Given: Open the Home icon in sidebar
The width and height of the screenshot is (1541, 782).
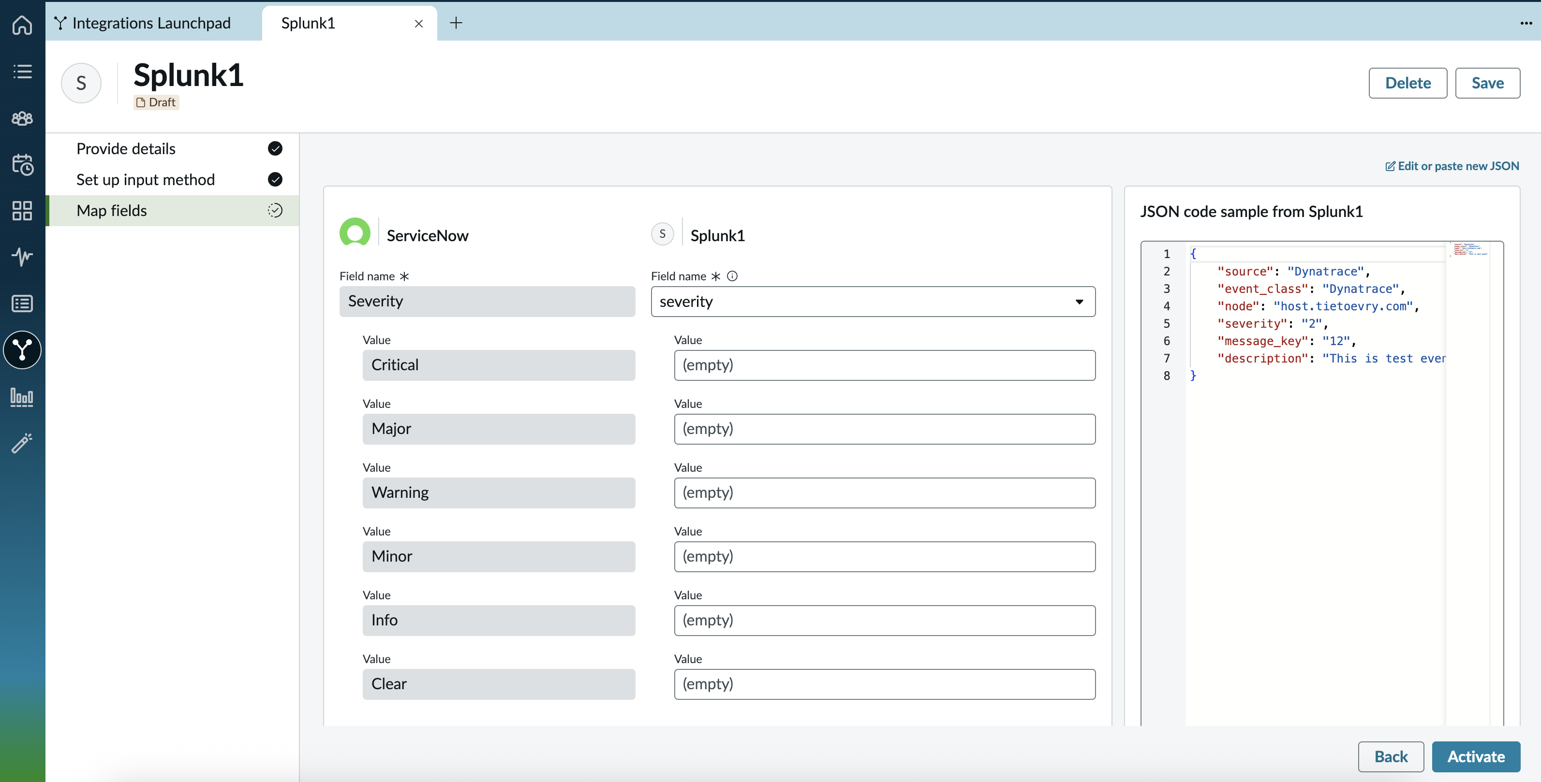Looking at the screenshot, I should [x=22, y=25].
